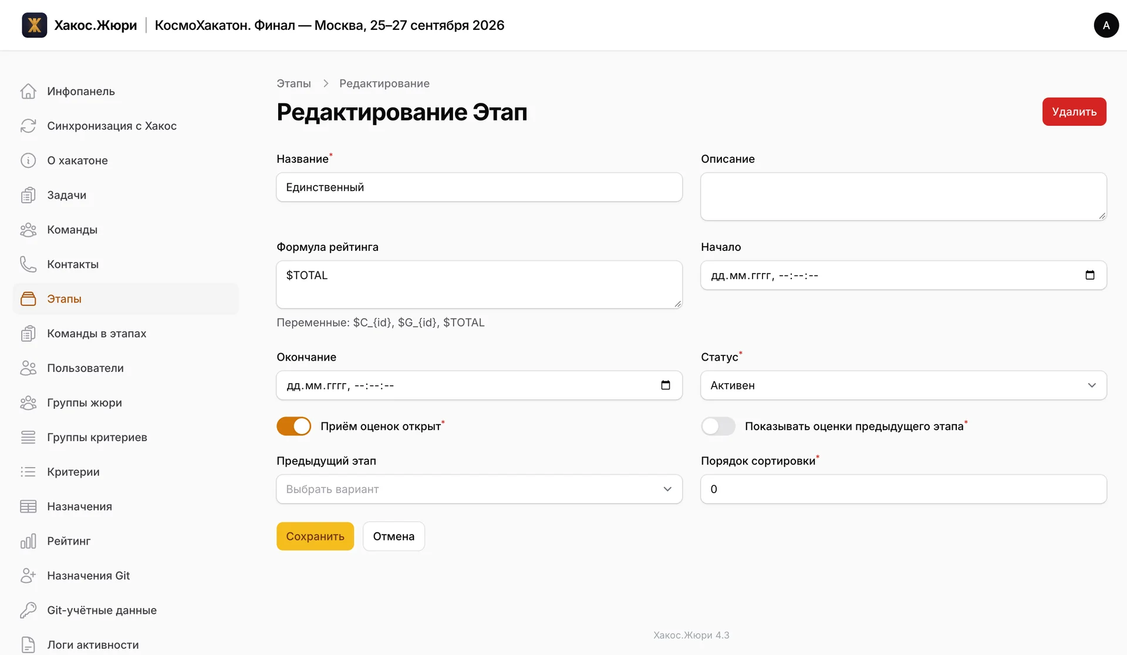The height and width of the screenshot is (655, 1127).
Task: Click the Инфопанель home icon
Action: point(28,91)
